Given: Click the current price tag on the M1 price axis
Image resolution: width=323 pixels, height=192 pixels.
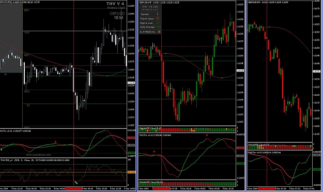Looking at the screenshot, I should pyautogui.click(x=317, y=71).
